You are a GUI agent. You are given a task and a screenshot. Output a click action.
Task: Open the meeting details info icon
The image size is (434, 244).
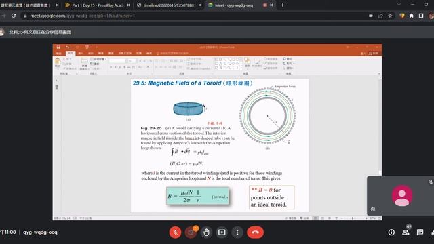click(391, 232)
